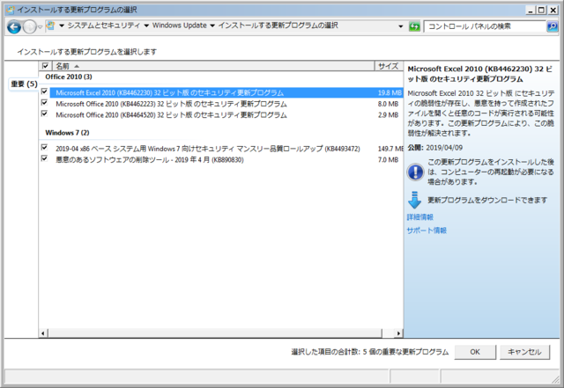
Task: Click window title bar icon
Action: (11, 10)
